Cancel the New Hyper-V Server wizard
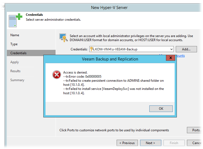This screenshot has height=149, width=203. click(x=195, y=143)
